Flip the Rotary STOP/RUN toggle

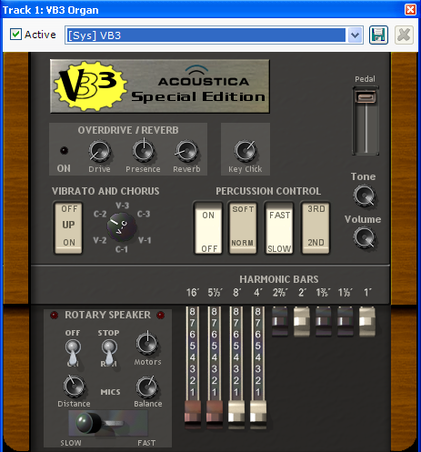109,352
